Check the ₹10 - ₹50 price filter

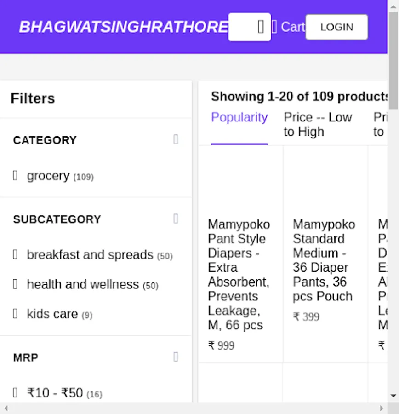pyautogui.click(x=15, y=392)
